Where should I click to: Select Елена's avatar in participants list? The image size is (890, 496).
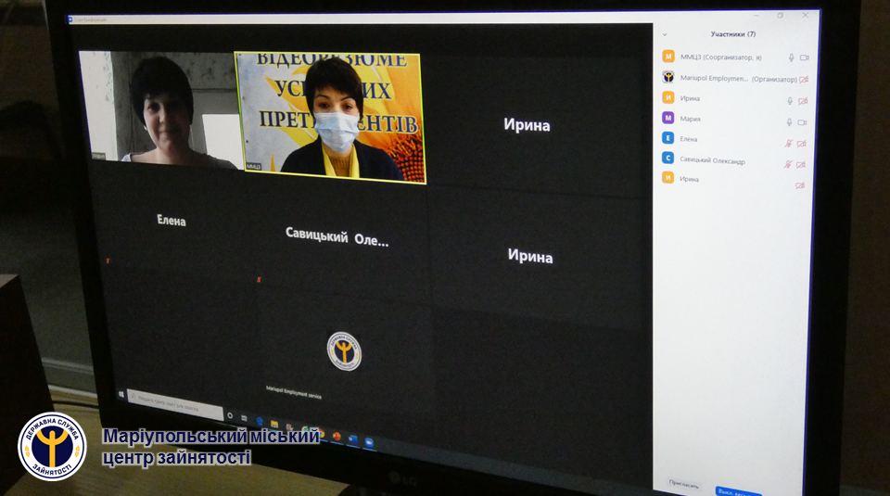(x=667, y=138)
